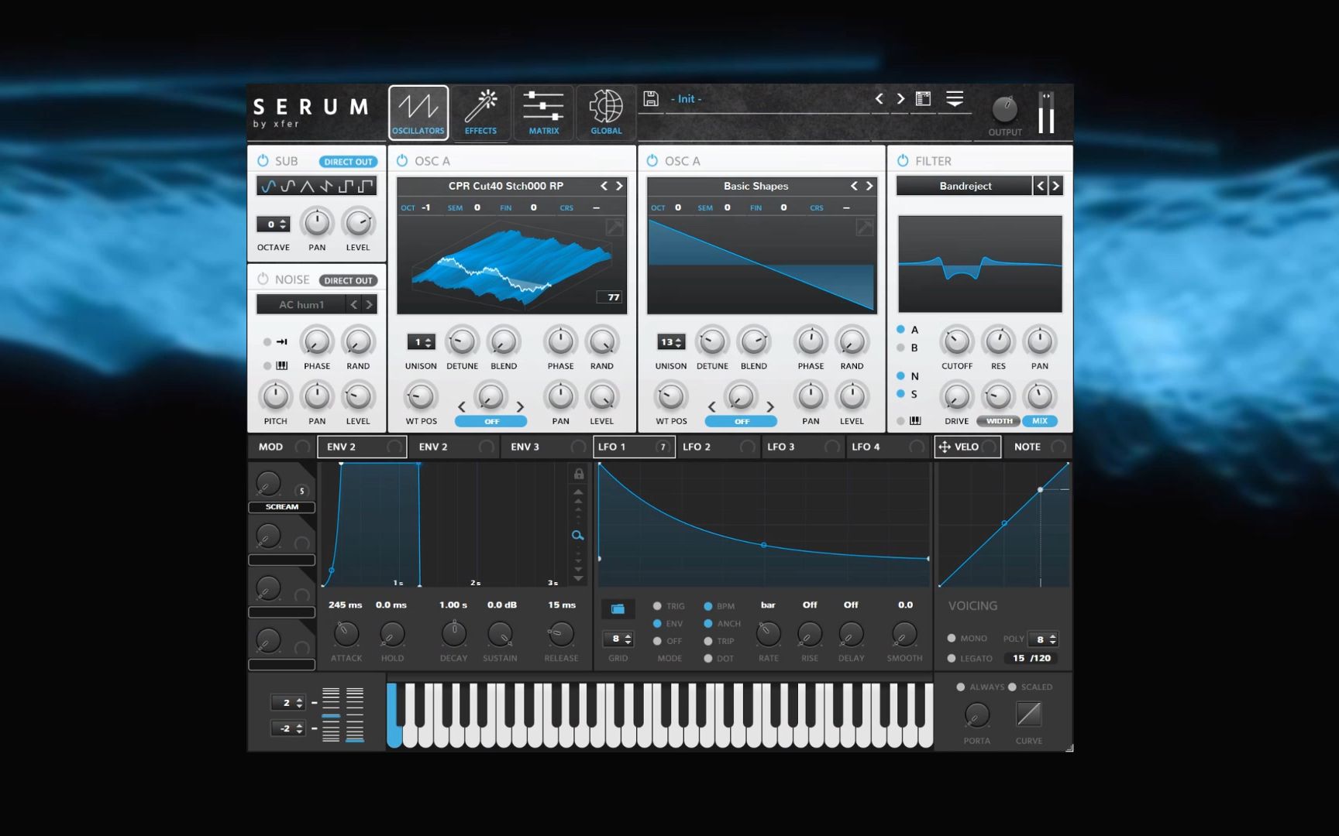1339x836 pixels.
Task: Toggle filter routing N
Action: pos(900,375)
